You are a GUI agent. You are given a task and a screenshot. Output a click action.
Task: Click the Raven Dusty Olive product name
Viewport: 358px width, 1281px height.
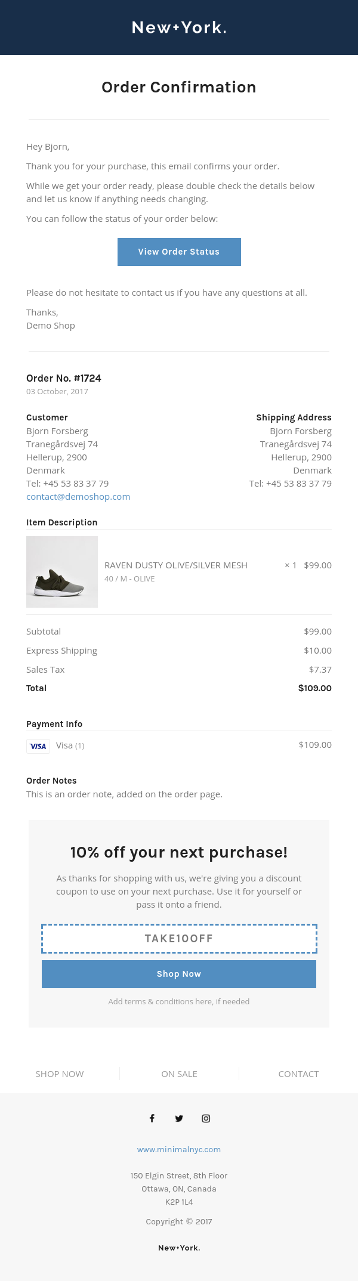pyautogui.click(x=176, y=565)
